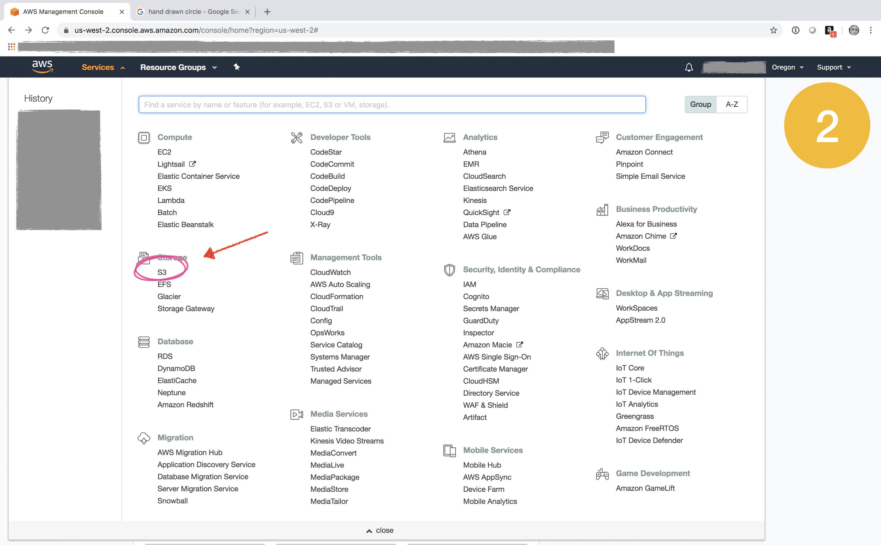Viewport: 881px width, 545px height.
Task: Open the Chrome profile avatar
Action: [x=853, y=30]
